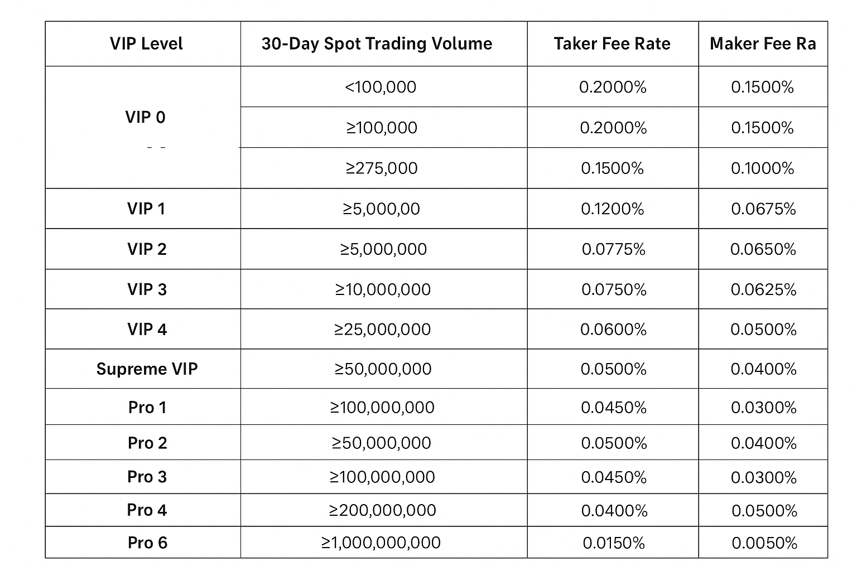Select the VIP 1 row label
Screen dimensions: 857x571
click(x=146, y=209)
